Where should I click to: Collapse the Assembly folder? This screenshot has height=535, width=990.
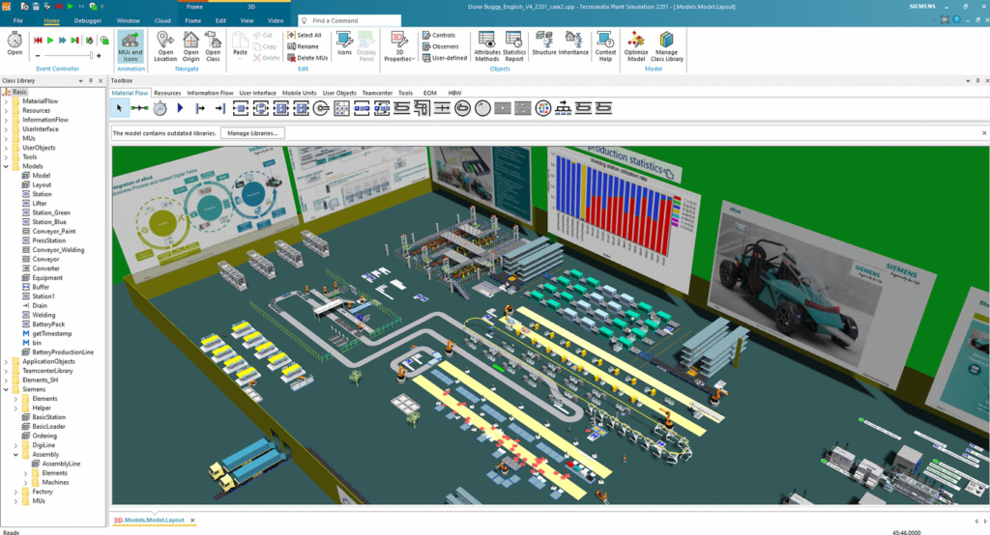click(x=15, y=454)
